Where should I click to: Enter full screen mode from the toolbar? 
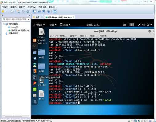44,11
